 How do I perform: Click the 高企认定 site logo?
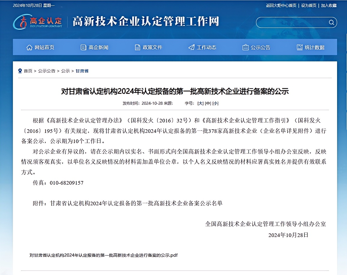pos(38,22)
